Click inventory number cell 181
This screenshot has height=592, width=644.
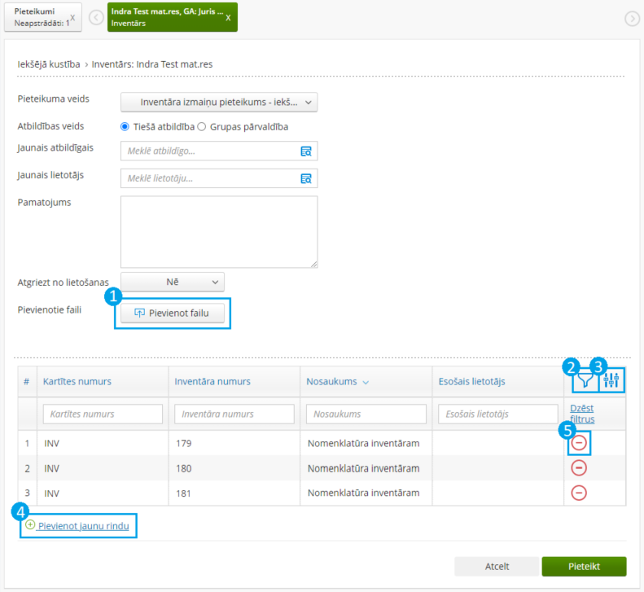[x=183, y=493]
